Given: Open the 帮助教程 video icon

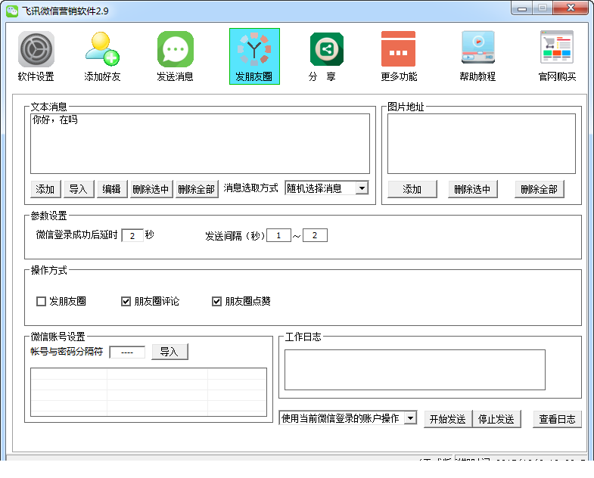Looking at the screenshot, I should coord(478,48).
